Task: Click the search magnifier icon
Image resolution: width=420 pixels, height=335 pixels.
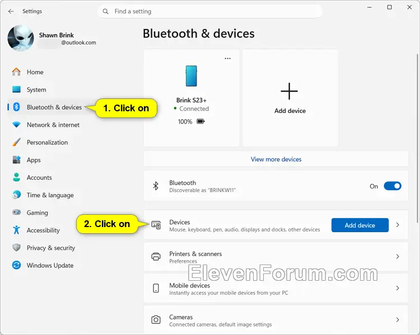Action: (105, 12)
